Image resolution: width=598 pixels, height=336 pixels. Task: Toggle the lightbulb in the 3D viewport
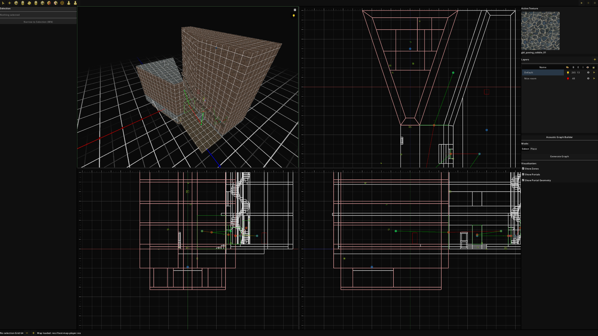tap(294, 16)
